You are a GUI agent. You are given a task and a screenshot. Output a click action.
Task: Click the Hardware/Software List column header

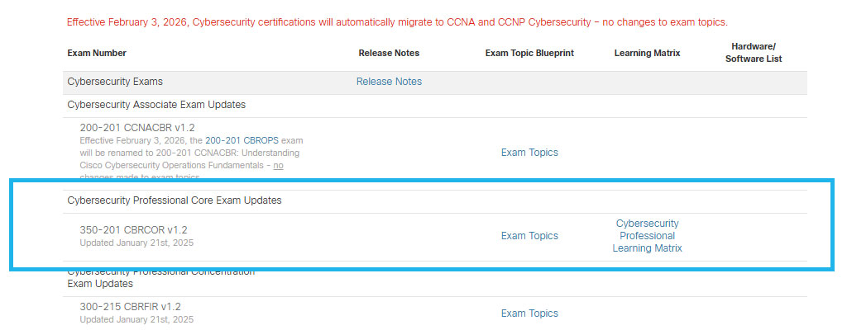pos(753,53)
